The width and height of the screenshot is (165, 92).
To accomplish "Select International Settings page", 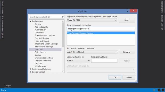I will pyautogui.click(x=44, y=47).
